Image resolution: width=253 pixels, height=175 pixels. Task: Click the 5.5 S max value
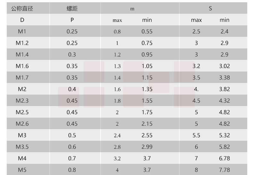[196, 135]
